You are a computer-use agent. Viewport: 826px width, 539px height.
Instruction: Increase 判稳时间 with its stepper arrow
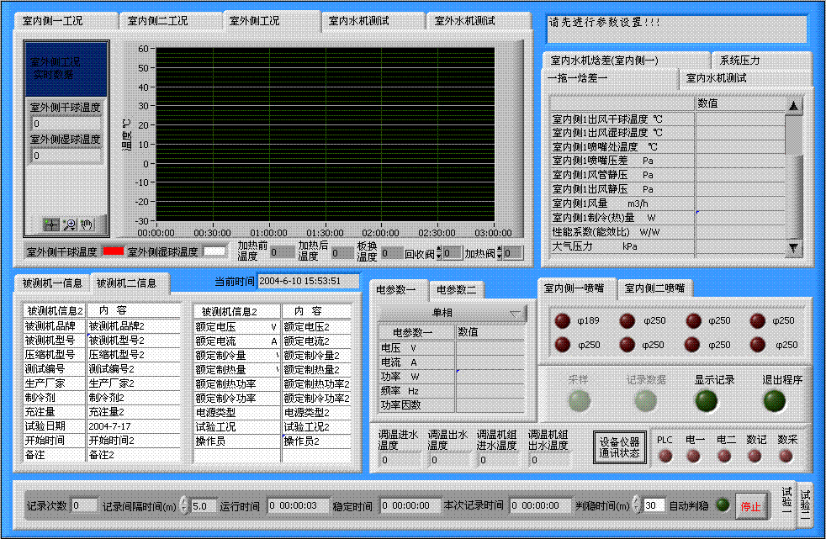tap(636, 499)
